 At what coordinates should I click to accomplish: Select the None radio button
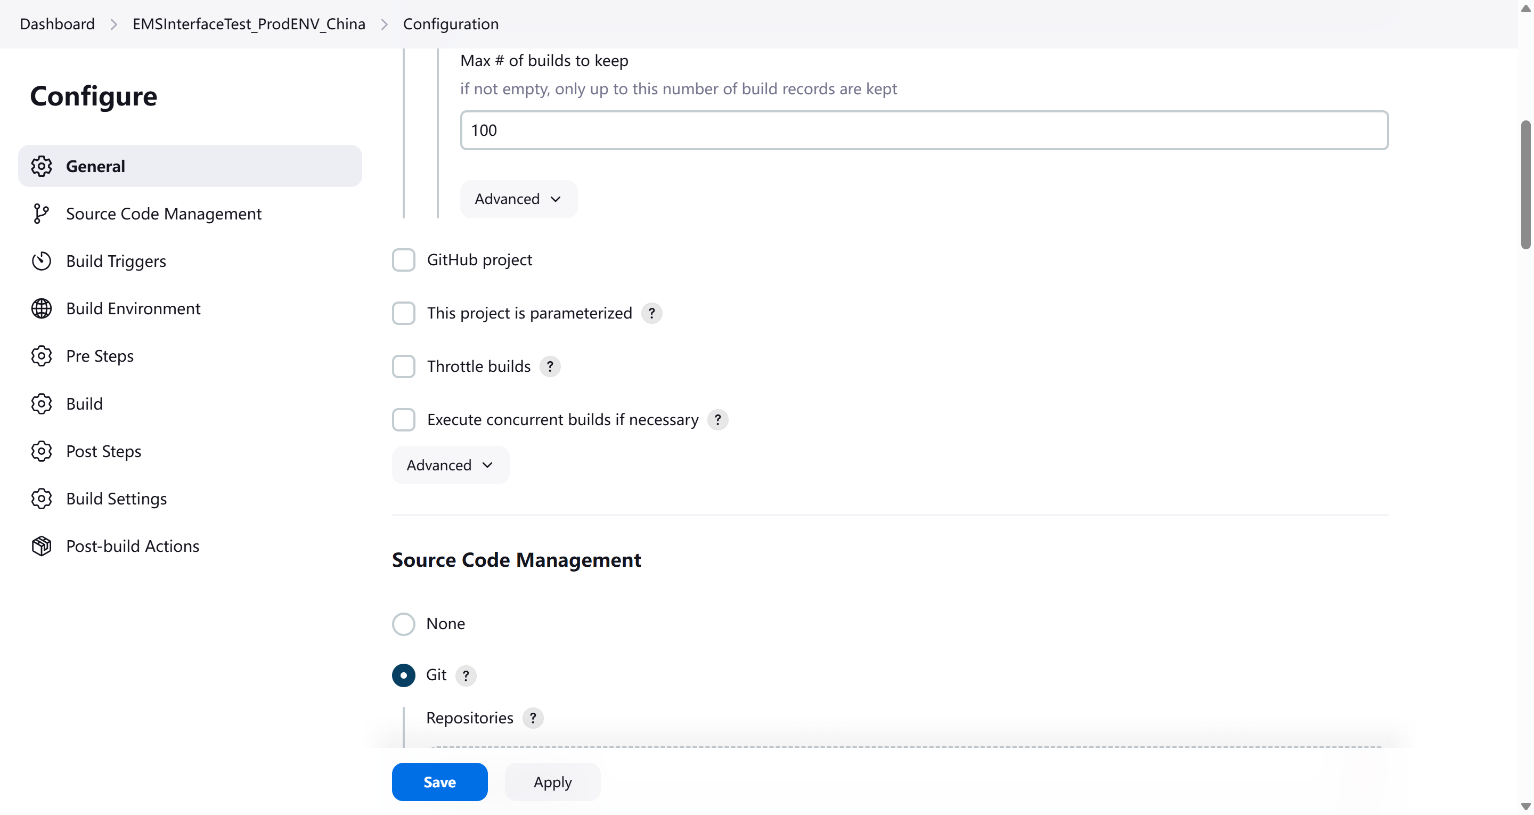click(x=403, y=624)
